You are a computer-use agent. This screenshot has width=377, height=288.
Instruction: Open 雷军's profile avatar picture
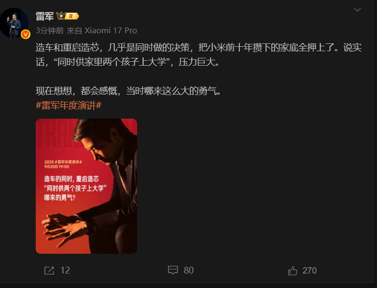click(14, 23)
